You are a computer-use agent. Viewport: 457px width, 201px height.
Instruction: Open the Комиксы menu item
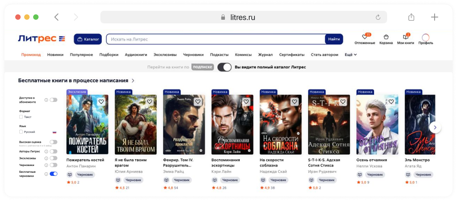coord(243,55)
